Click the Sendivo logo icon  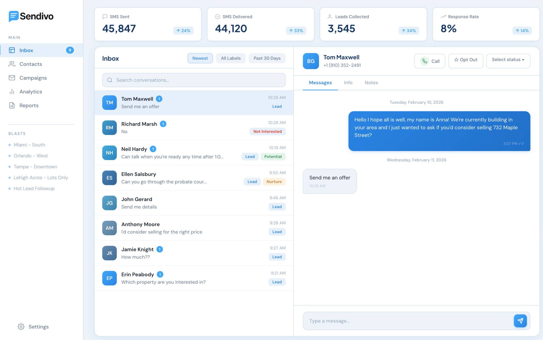pos(14,16)
